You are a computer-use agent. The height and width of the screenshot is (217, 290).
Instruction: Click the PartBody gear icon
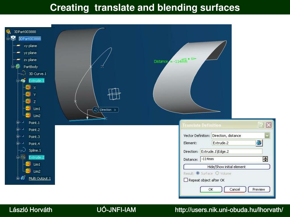click(x=18, y=66)
